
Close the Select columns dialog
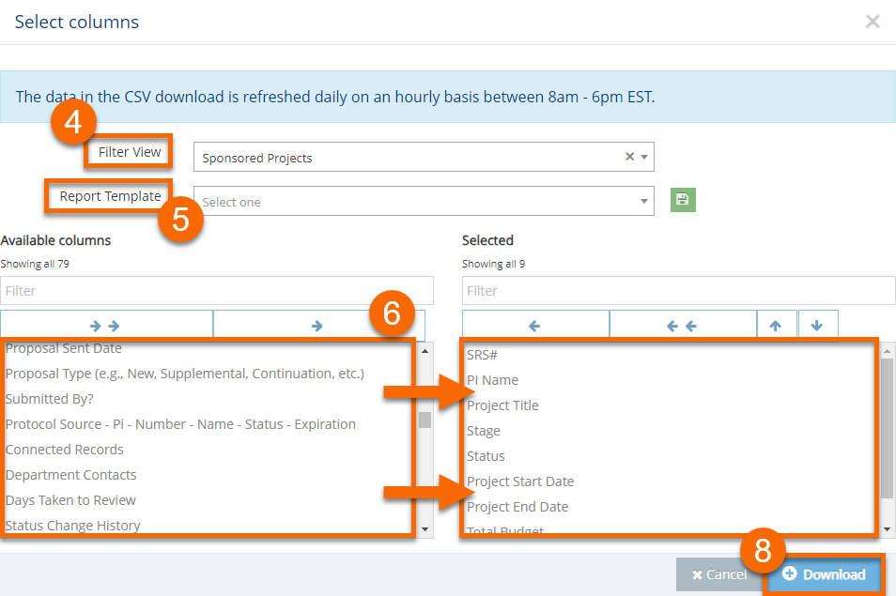[873, 21]
